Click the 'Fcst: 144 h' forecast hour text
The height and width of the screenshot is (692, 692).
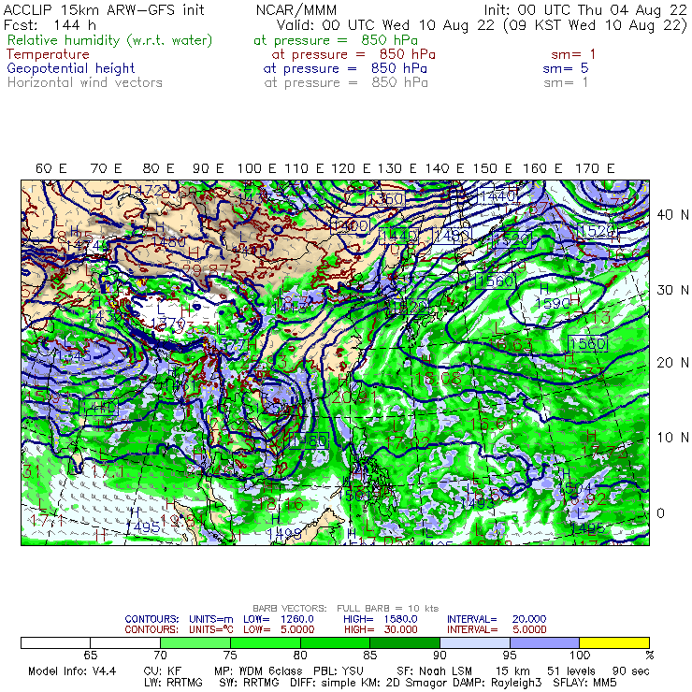50,24
